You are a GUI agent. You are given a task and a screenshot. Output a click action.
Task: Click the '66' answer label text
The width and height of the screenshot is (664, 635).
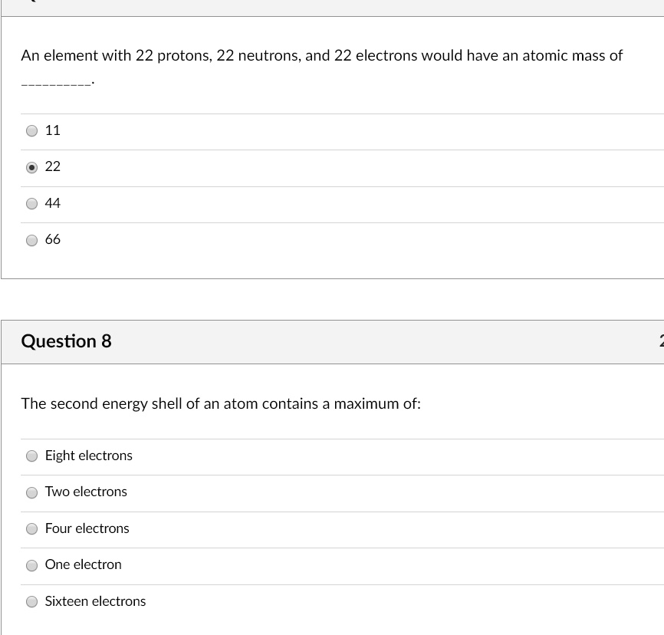[x=52, y=239]
